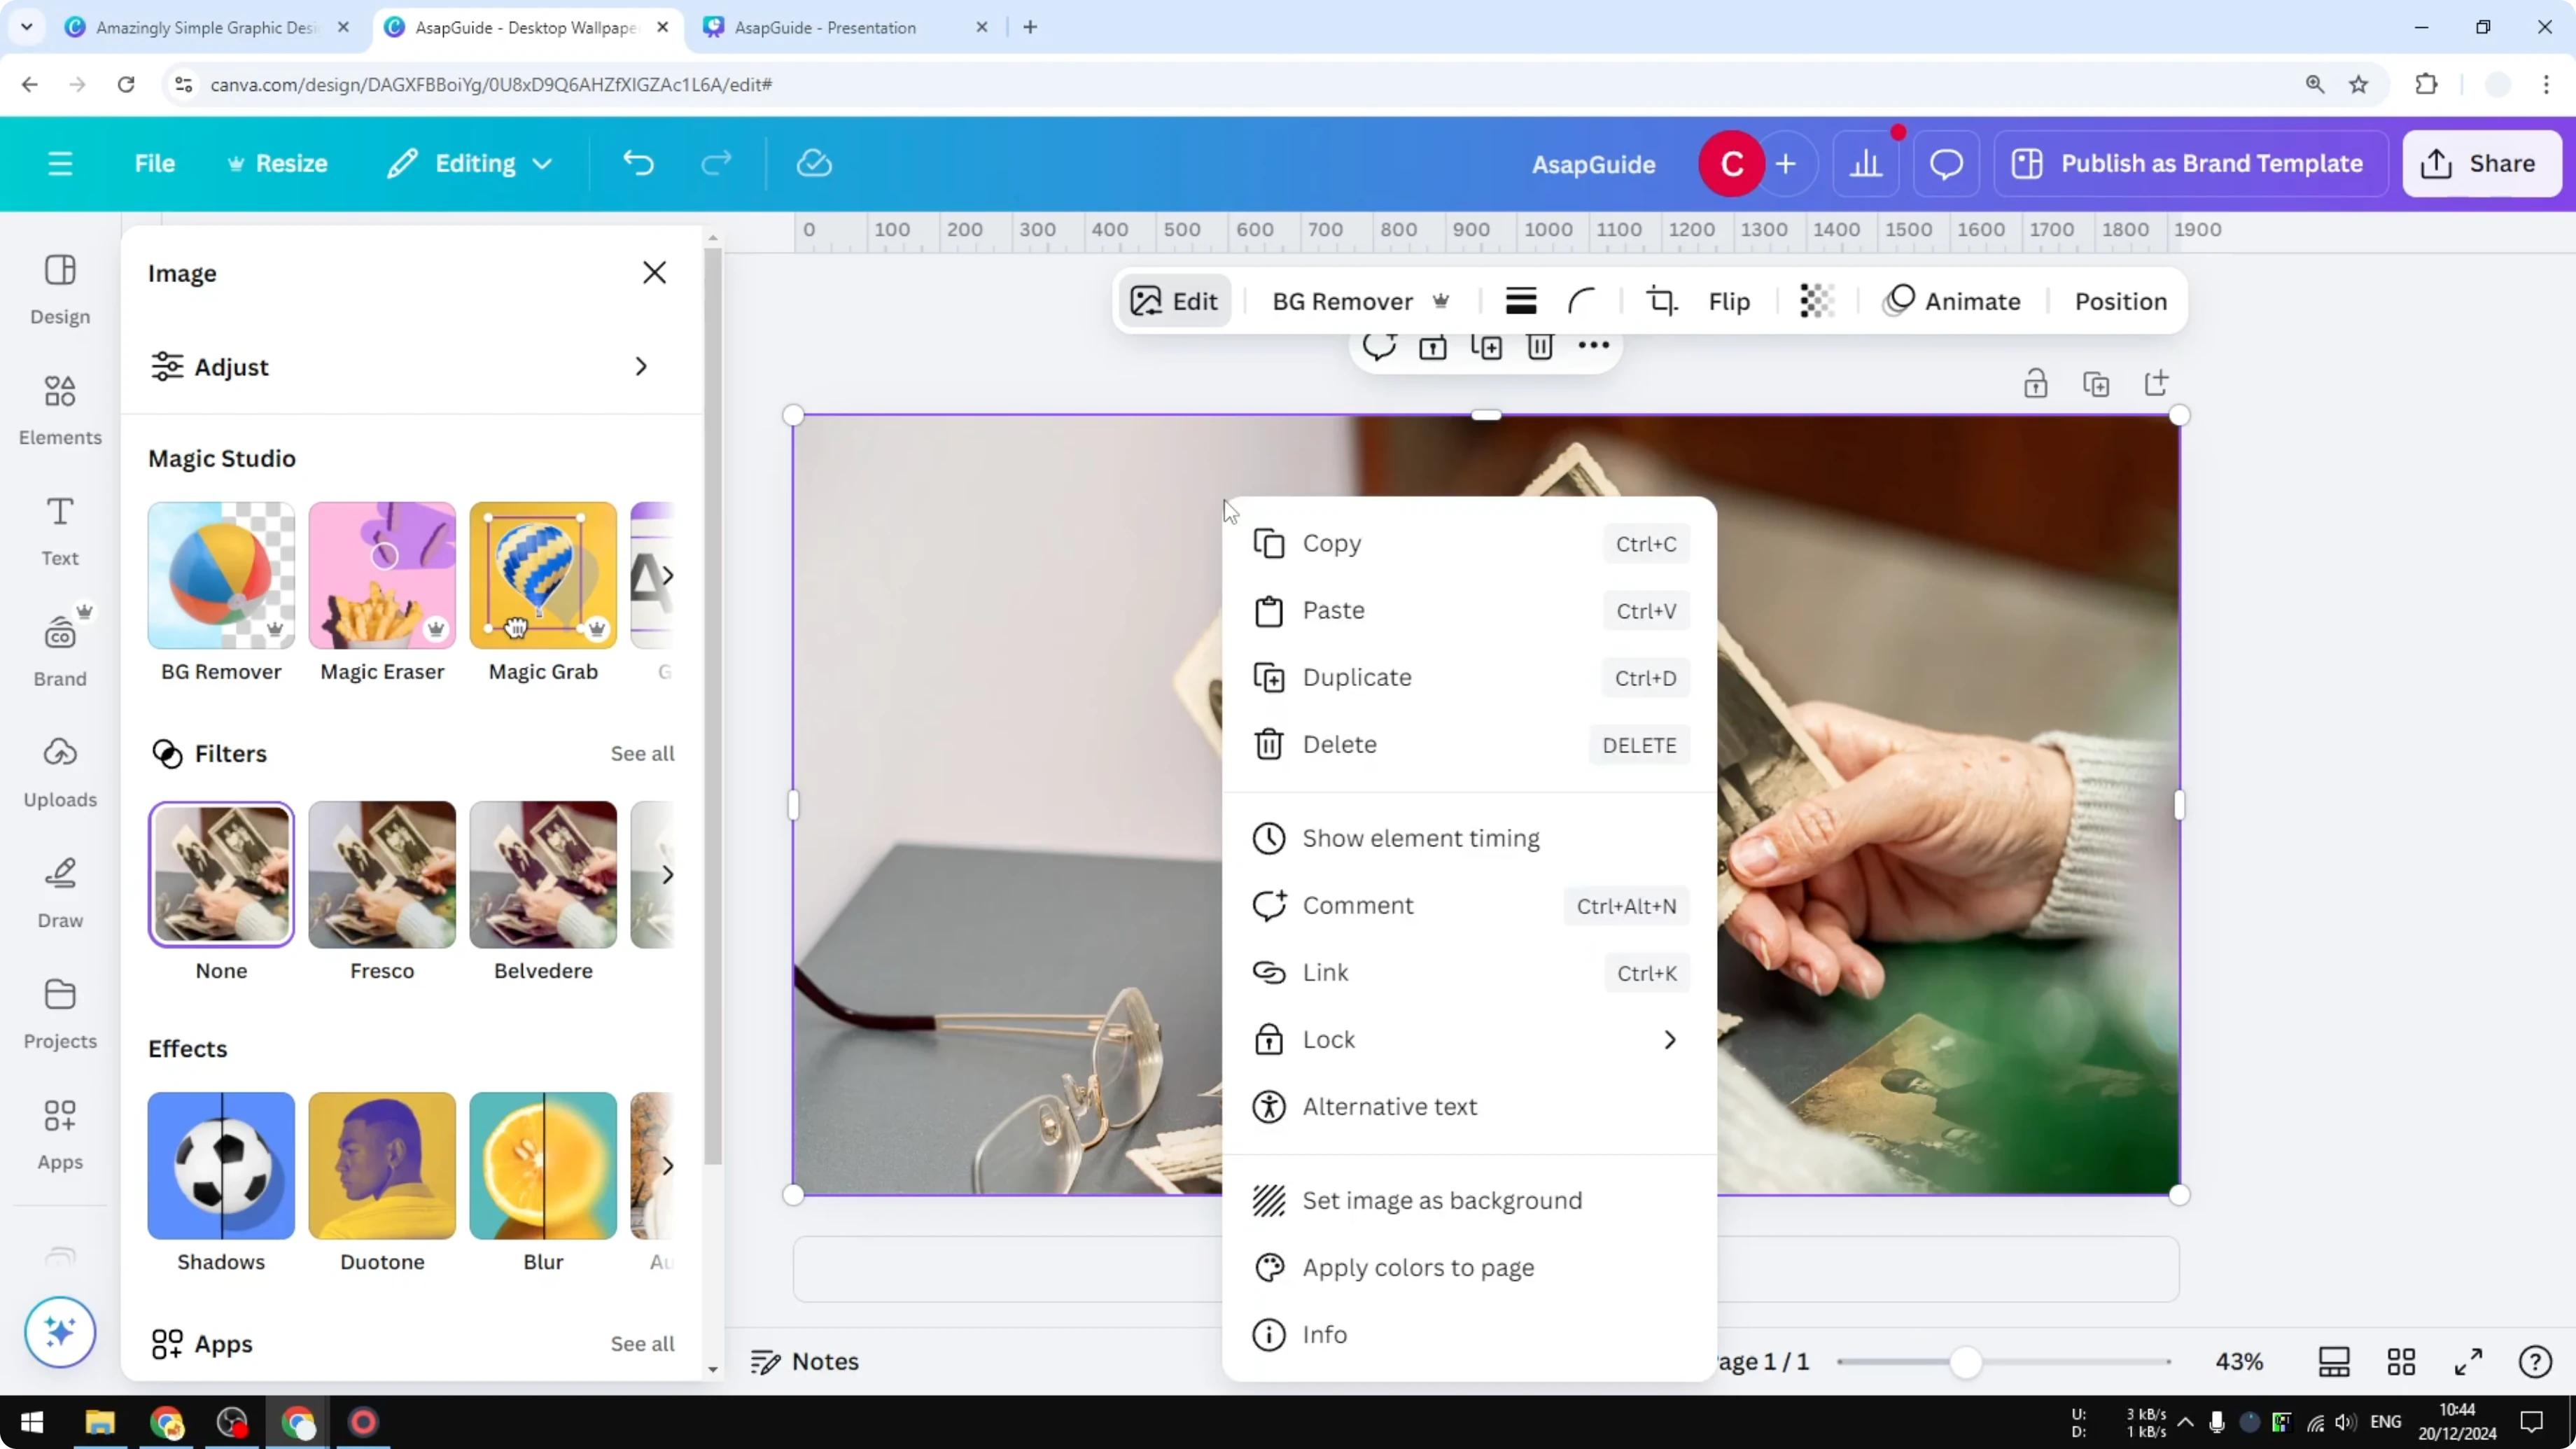
Task: Expand the Lock submenu in context menu
Action: (x=1668, y=1039)
